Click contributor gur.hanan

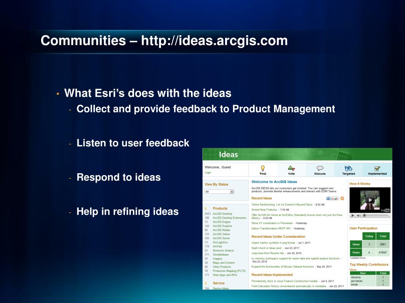[x=357, y=281]
